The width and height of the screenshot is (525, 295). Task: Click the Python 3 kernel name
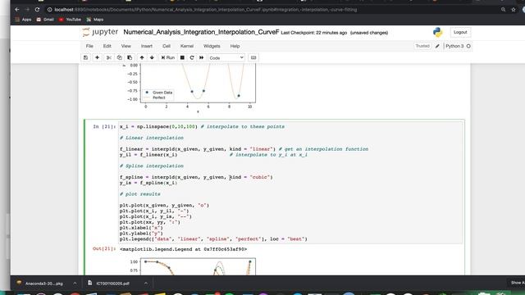(x=454, y=46)
